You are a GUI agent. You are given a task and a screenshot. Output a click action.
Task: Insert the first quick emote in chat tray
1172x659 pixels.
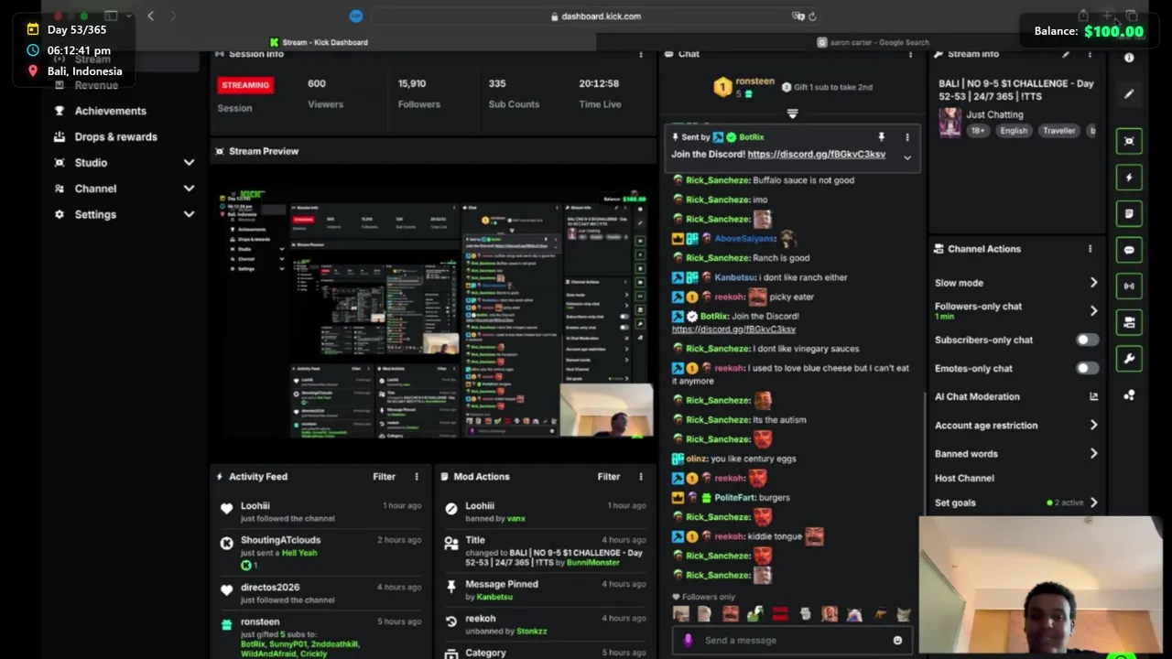(680, 614)
